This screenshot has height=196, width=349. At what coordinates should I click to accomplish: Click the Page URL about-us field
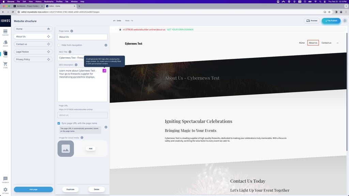82,115
